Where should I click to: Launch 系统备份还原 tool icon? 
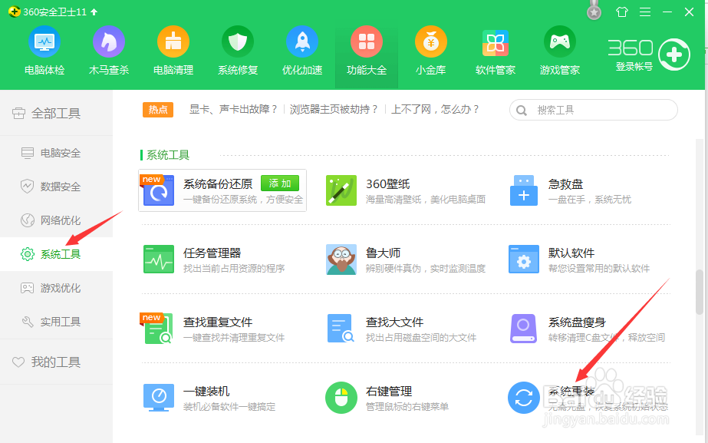(159, 190)
